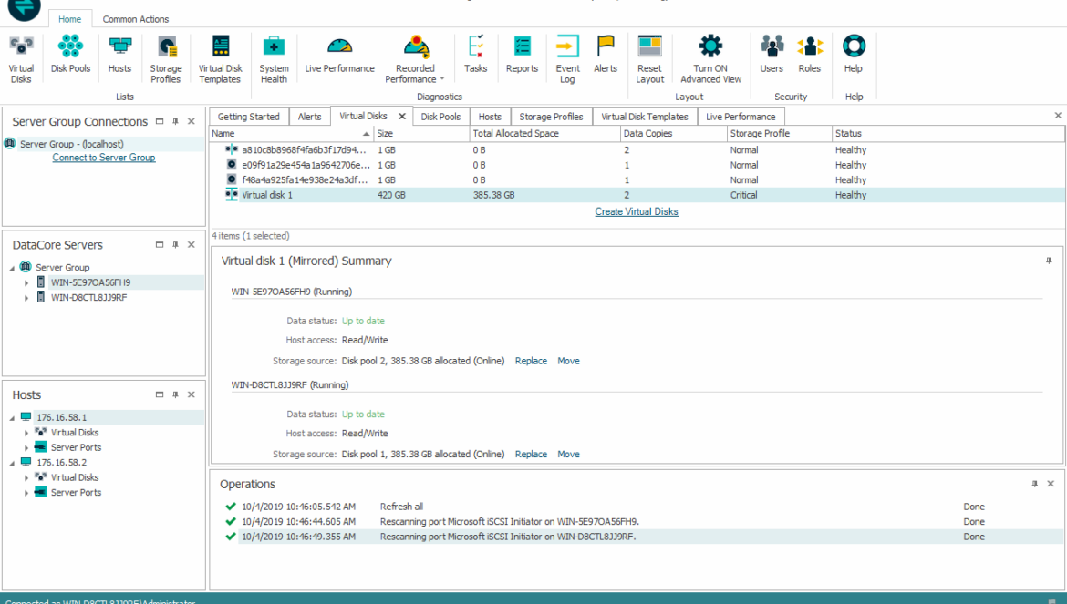Open the Getting Started tab
The width and height of the screenshot is (1067, 604).
[248, 117]
